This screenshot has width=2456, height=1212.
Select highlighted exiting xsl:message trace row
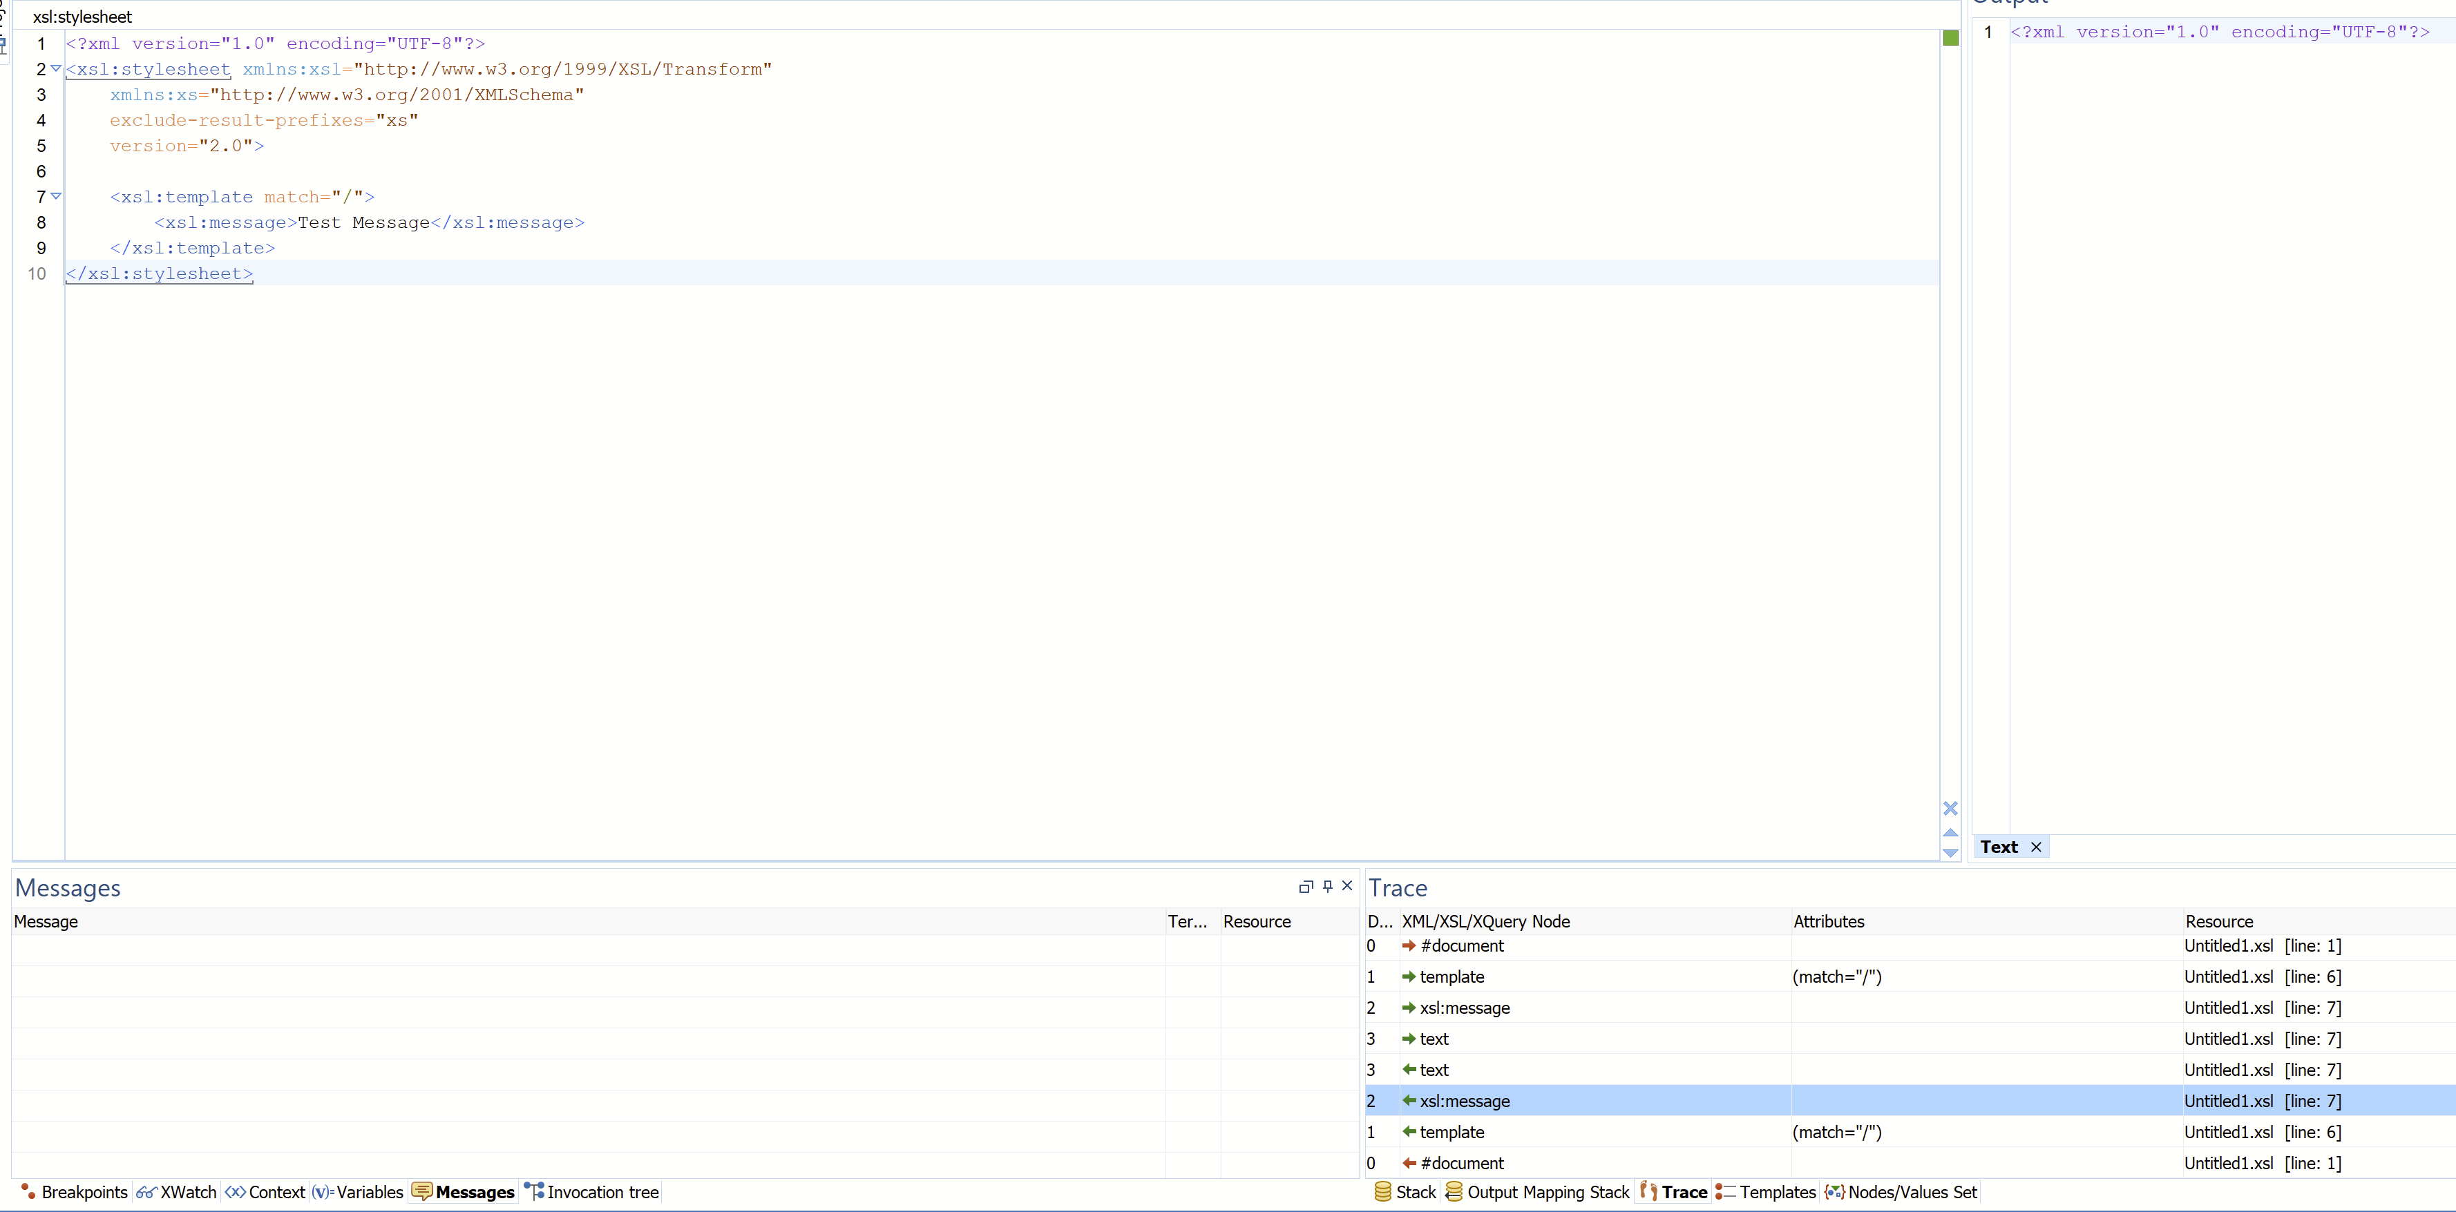pos(1911,1101)
